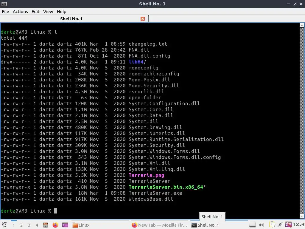This screenshot has height=229, width=305.
Task: Click the Mono.Security.dll file name
Action: tap(154, 86)
